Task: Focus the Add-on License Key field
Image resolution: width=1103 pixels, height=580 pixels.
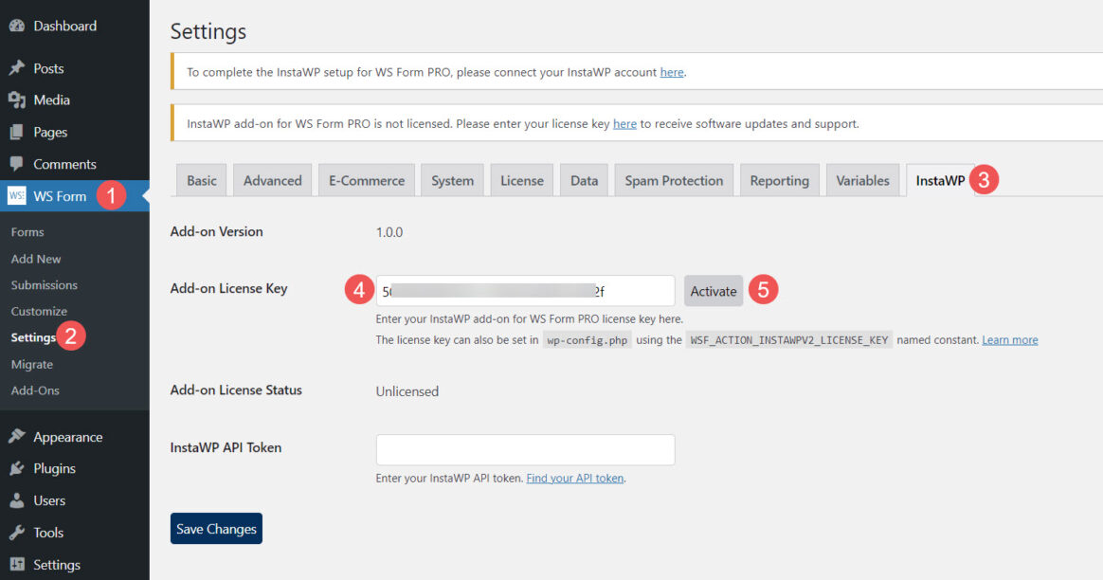Action: (x=526, y=291)
